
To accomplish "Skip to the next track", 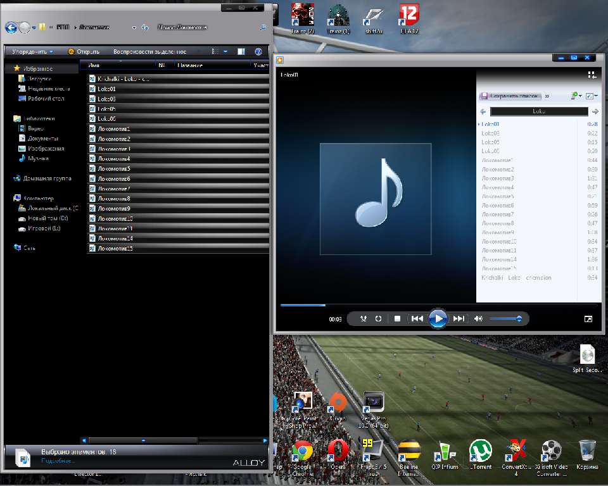I will pos(459,319).
